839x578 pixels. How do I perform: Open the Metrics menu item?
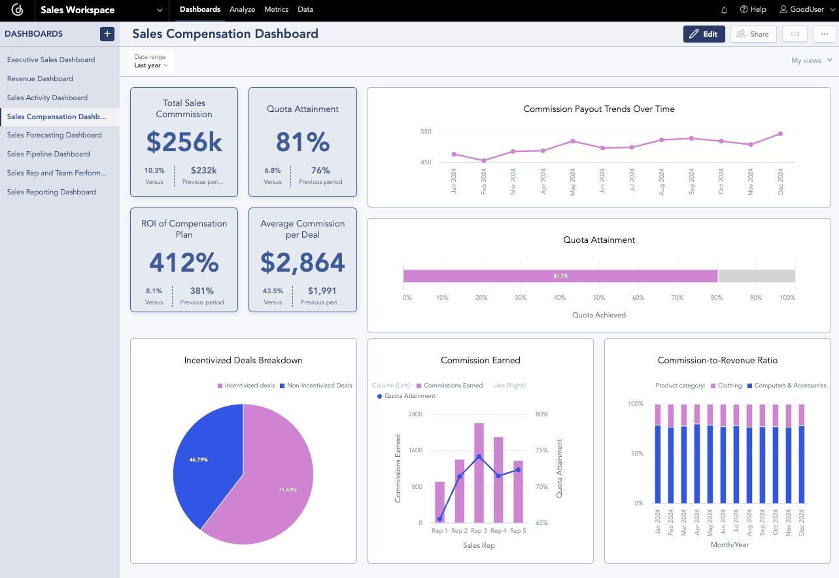pyautogui.click(x=276, y=9)
